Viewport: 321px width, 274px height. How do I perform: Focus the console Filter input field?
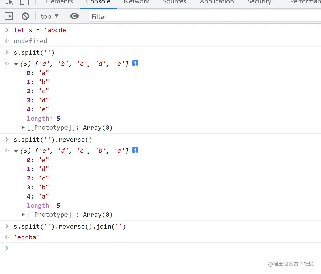pyautogui.click(x=205, y=16)
